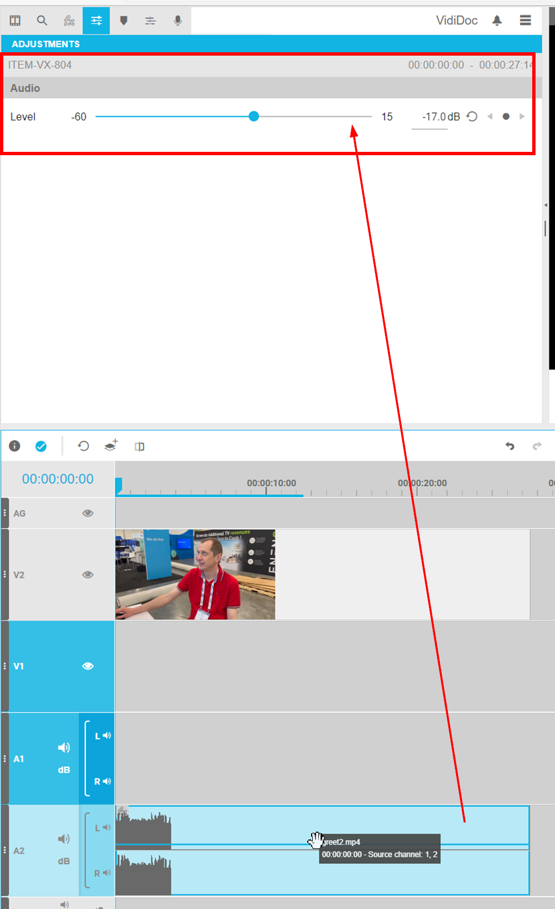The width and height of the screenshot is (555, 909).
Task: Open the A1 track options handle
Action: (5, 759)
